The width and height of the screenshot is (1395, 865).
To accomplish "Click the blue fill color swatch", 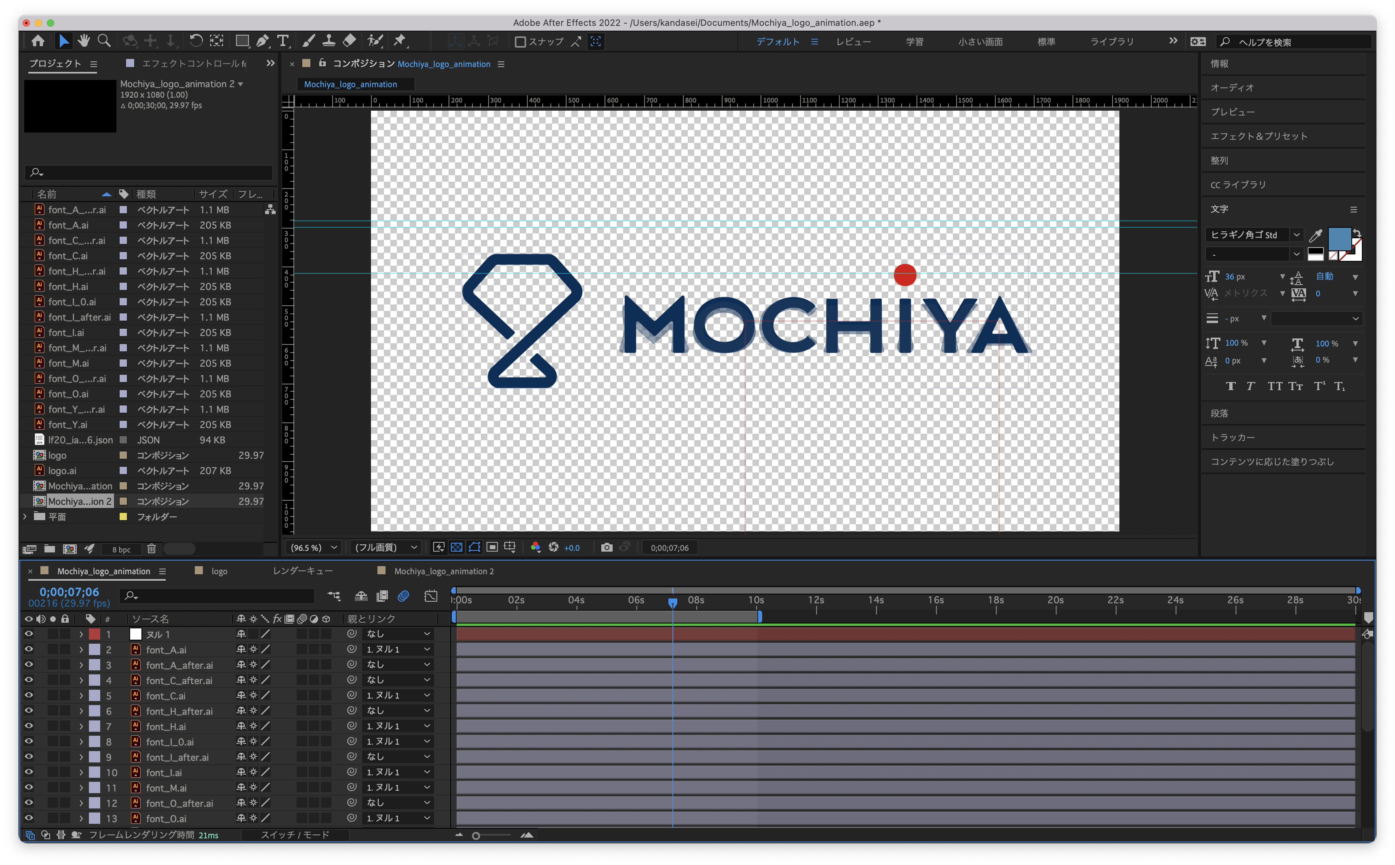I will click(x=1339, y=239).
